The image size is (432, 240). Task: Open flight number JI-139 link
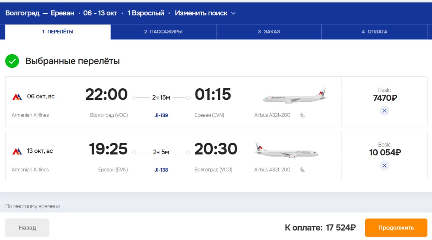161,115
